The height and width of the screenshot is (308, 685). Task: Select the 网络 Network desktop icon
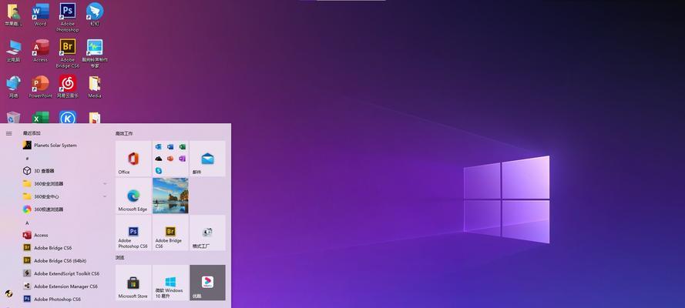coord(14,87)
